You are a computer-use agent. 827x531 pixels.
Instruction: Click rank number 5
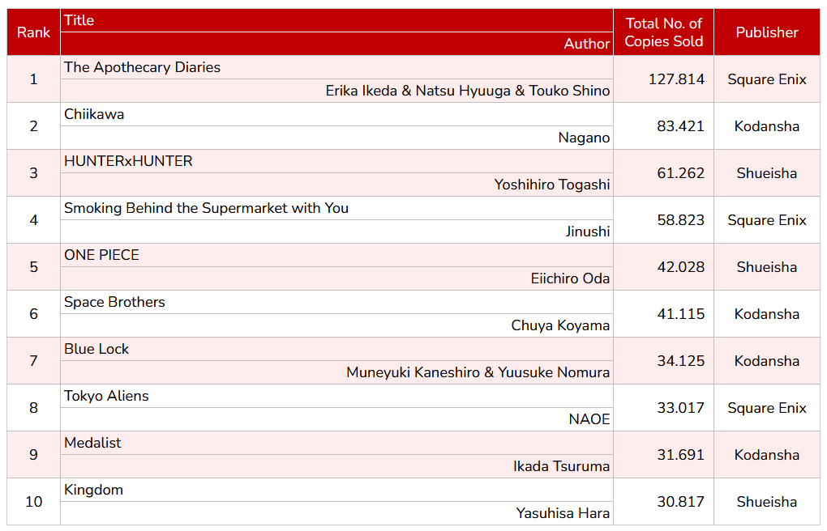pyautogui.click(x=34, y=266)
